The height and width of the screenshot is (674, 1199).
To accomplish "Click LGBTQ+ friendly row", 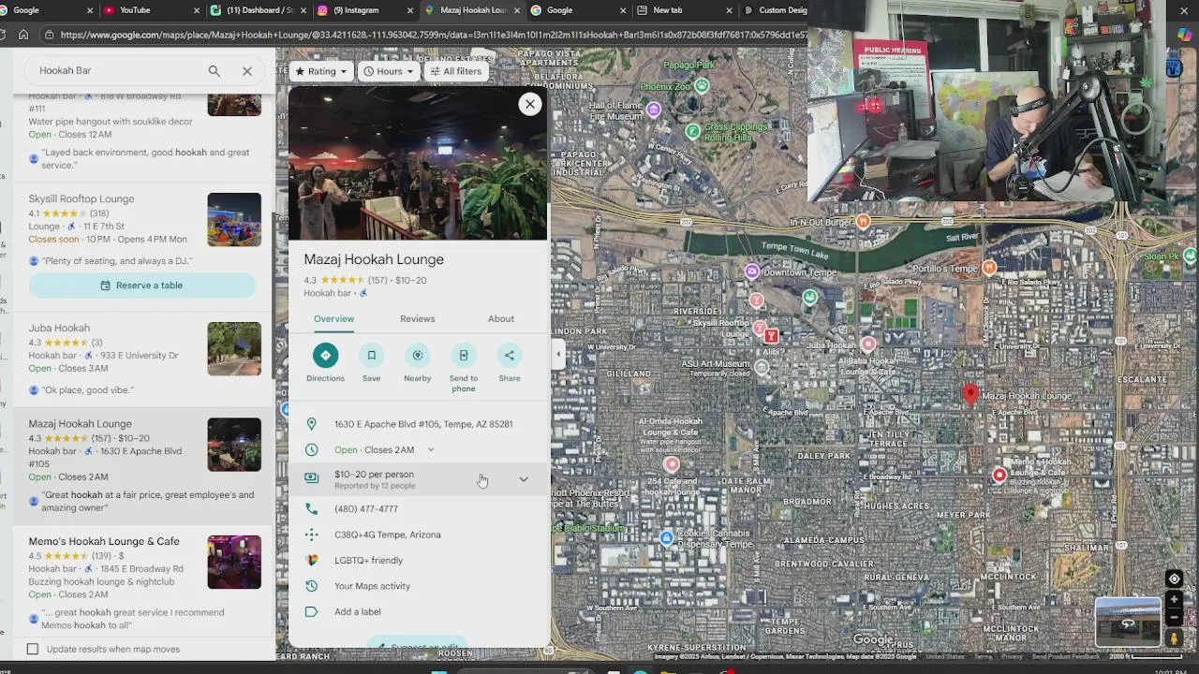I will click(419, 561).
